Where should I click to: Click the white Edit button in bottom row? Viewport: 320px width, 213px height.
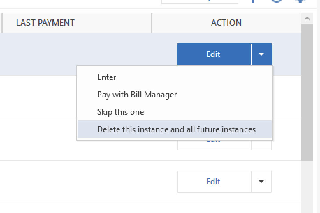click(213, 182)
